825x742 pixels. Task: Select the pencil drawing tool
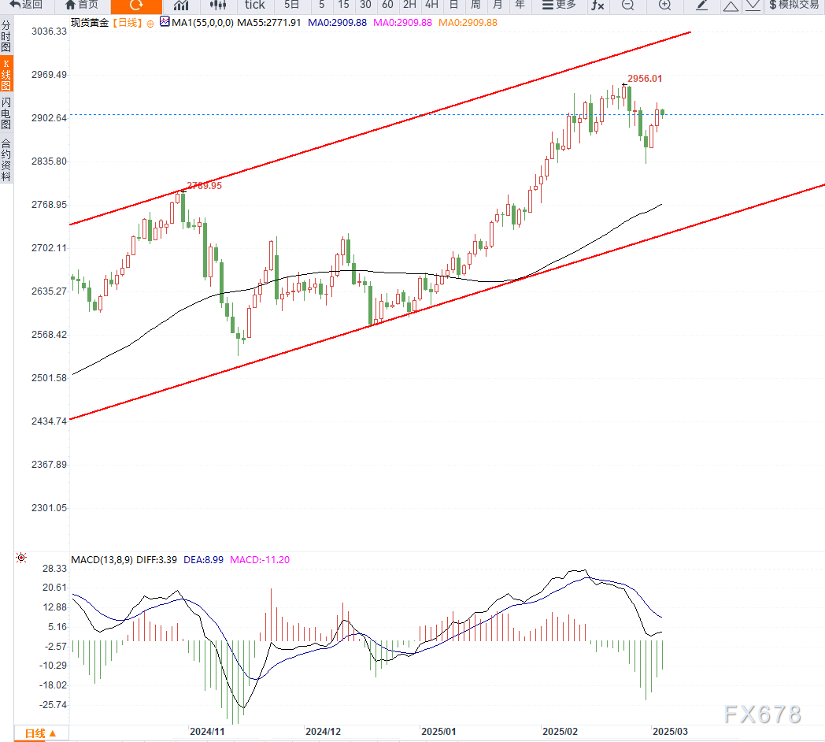click(702, 5)
